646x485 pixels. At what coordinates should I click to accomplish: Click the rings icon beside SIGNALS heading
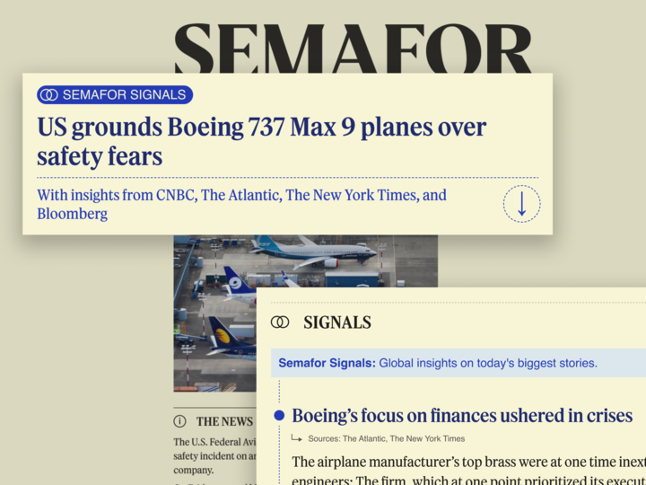(x=280, y=322)
